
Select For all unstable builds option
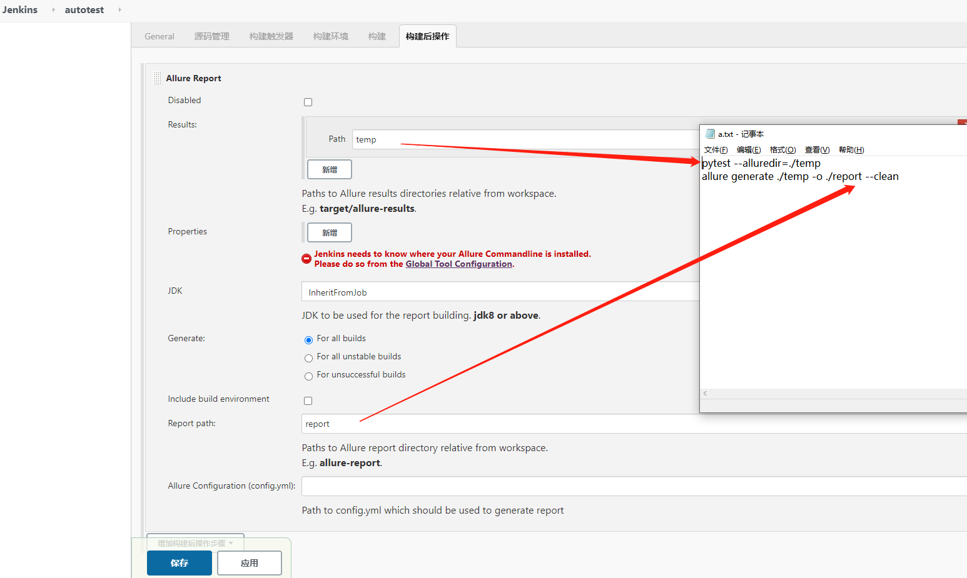tap(308, 358)
